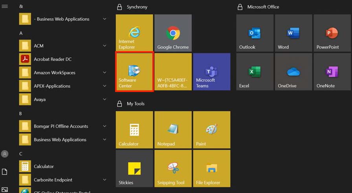This screenshot has width=352, height=193.
Task: Click the ACM folder icon
Action: [25, 46]
